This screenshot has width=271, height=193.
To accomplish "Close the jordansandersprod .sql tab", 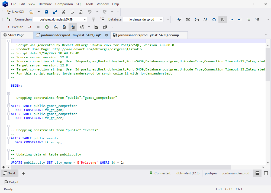I will [x=107, y=35].
